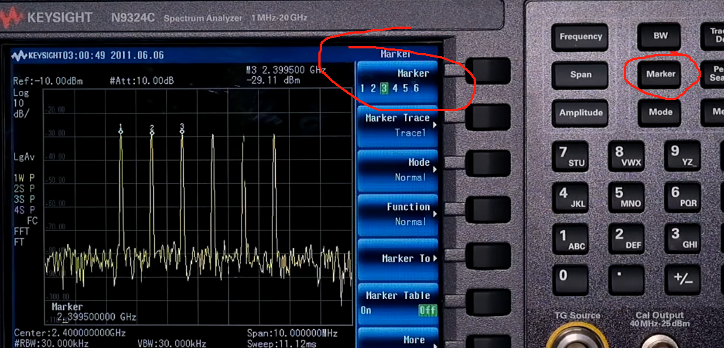Click the 1W P trace status label
This screenshot has height=348, width=724.
pyautogui.click(x=24, y=178)
